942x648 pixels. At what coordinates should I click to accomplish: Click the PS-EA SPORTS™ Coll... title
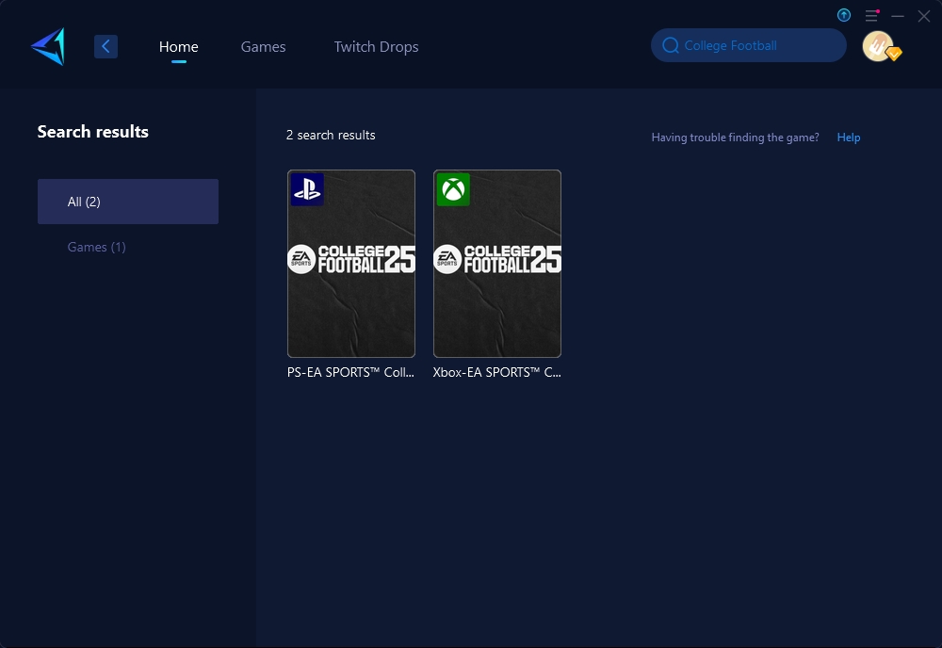coord(350,372)
